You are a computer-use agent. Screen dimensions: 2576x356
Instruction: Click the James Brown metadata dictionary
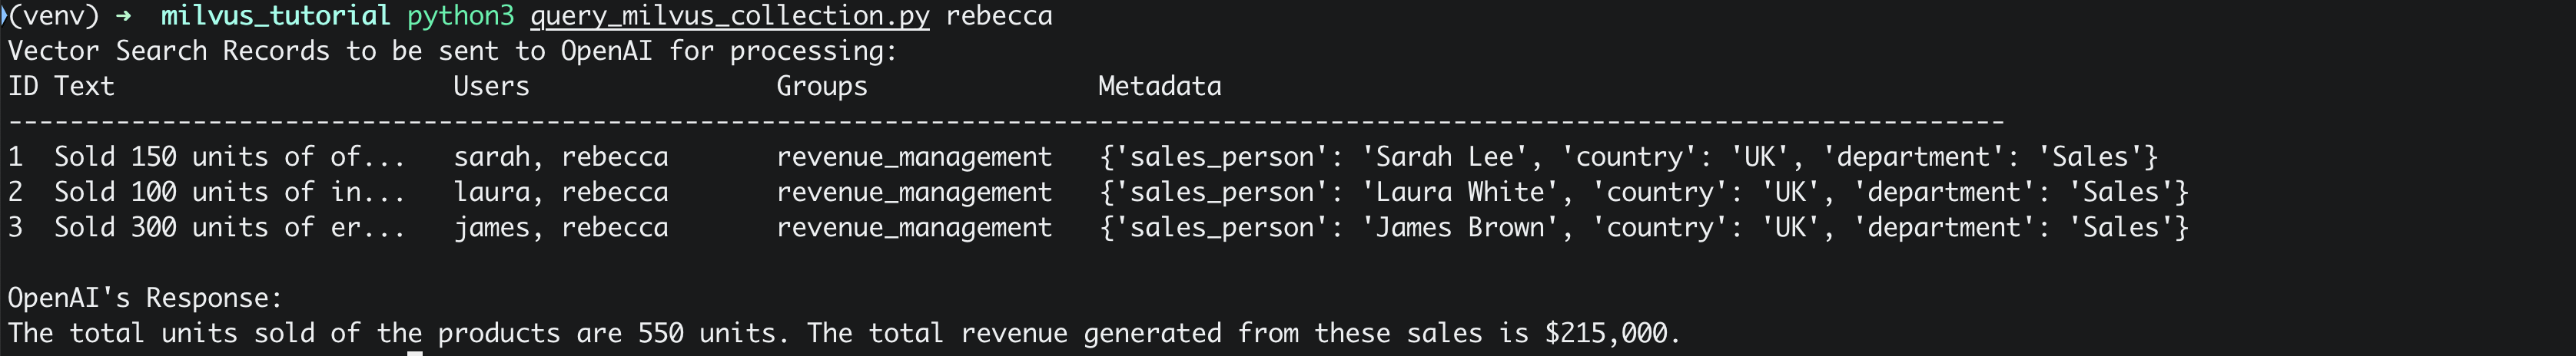(x=1644, y=229)
